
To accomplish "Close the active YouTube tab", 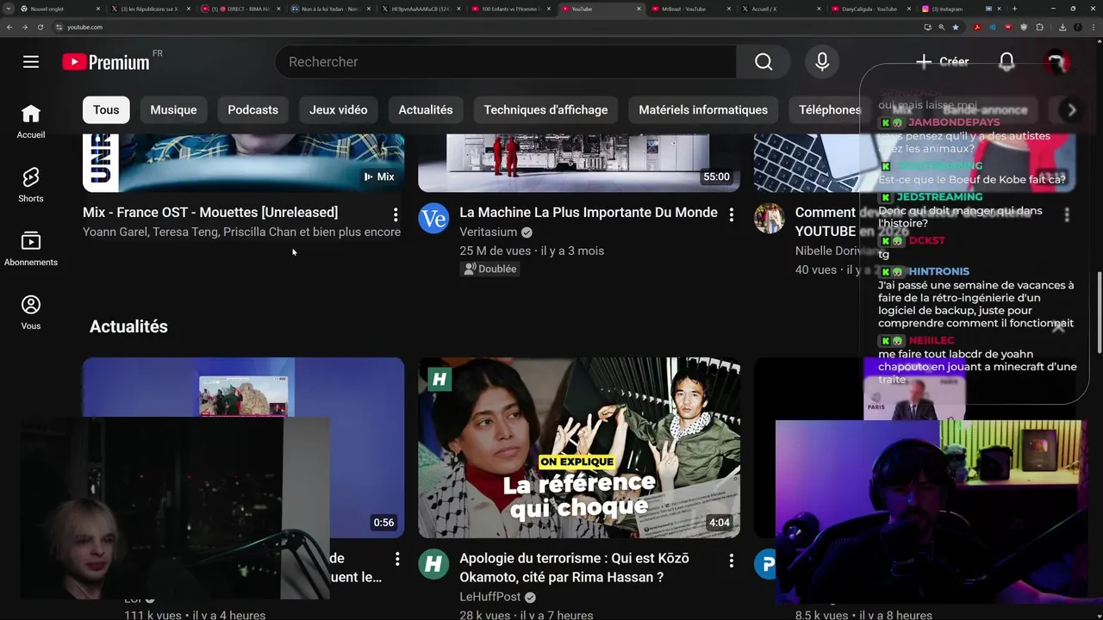I will point(639,9).
